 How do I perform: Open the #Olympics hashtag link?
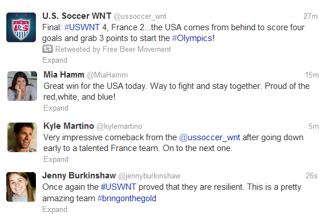click(x=192, y=39)
